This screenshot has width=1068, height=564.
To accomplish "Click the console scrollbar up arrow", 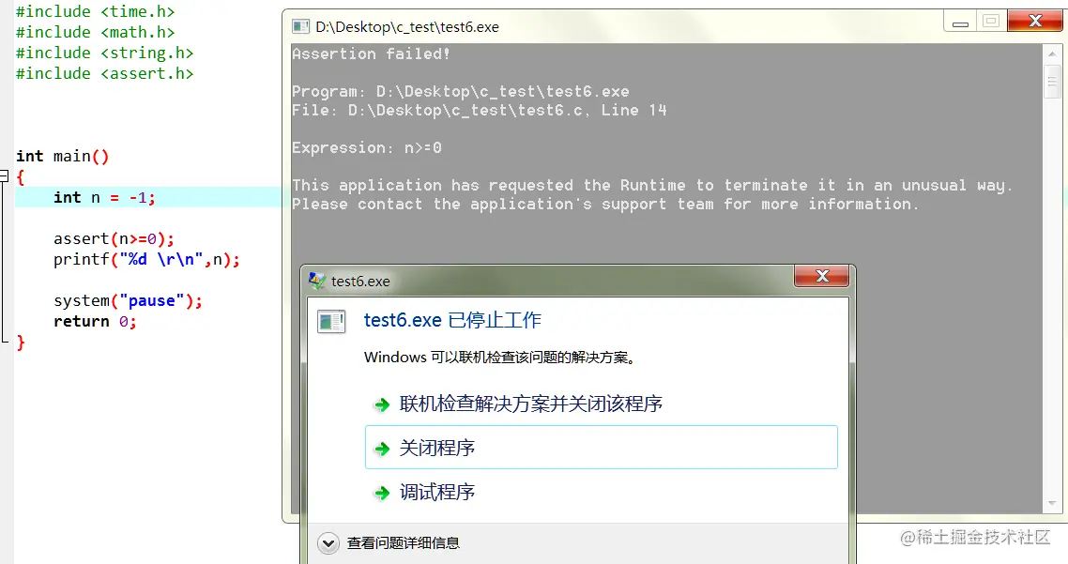I will [x=1052, y=53].
